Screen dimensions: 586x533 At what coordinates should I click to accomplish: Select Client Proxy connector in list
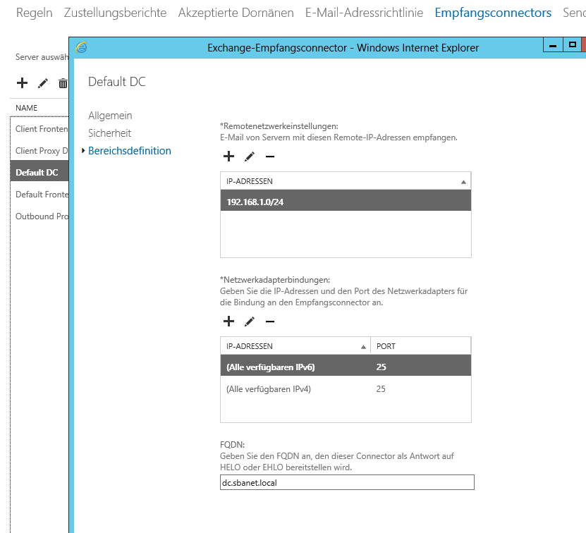(x=39, y=151)
